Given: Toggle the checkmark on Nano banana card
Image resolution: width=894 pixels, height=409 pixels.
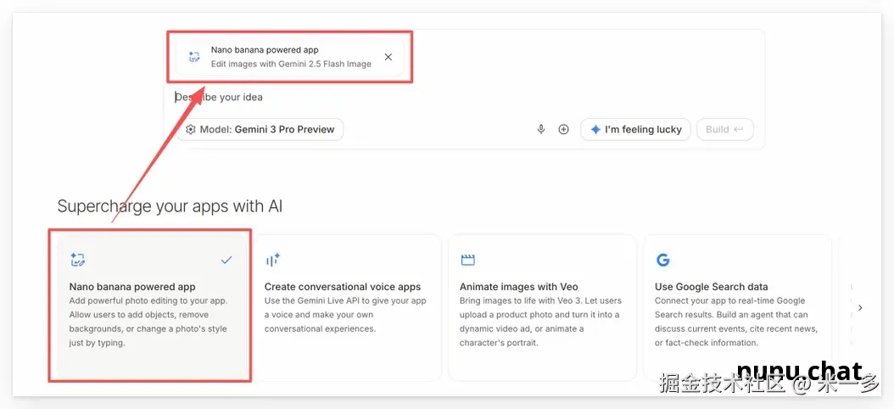Looking at the screenshot, I should [x=226, y=261].
